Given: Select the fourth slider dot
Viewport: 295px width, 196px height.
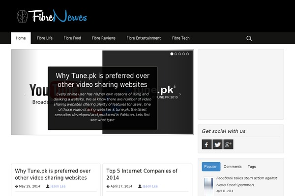Looking at the screenshot, I should [x=183, y=54].
